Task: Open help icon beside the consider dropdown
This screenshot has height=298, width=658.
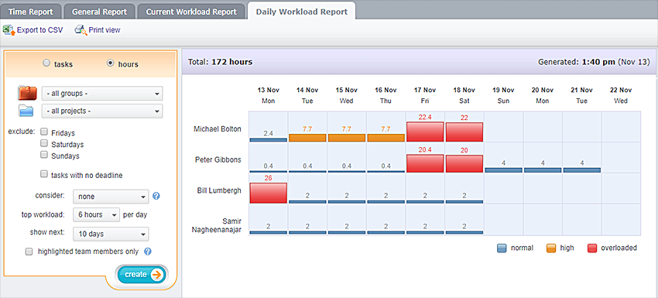Action: coord(156,196)
